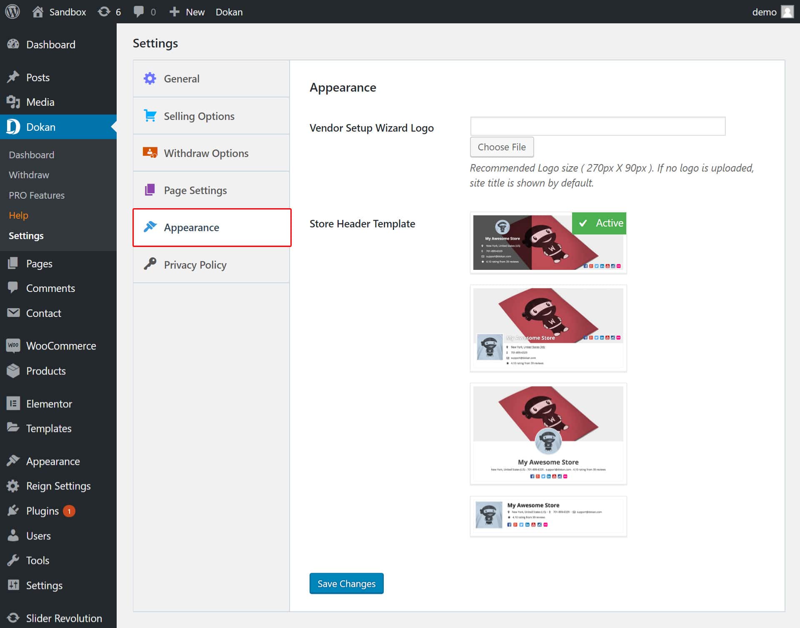
Task: Click the Pages icon in sidebar
Action: pos(13,263)
